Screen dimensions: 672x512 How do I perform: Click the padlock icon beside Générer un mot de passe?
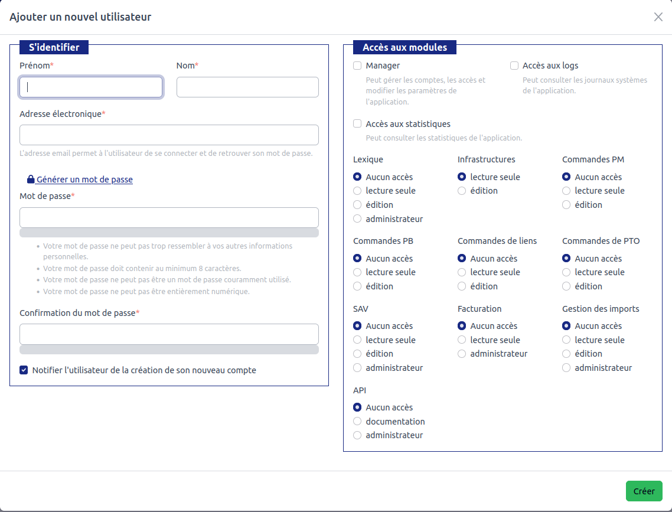point(30,180)
